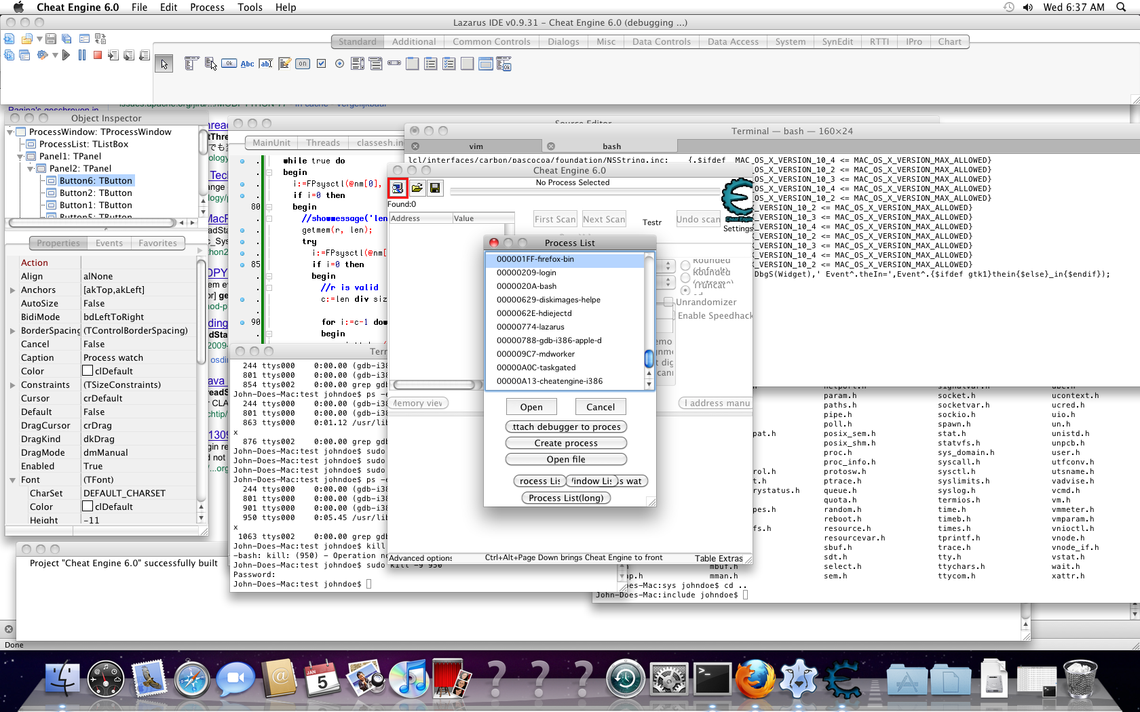Pick the TToggleBox 'on' component icon
This screenshot has height=712, width=1140.
click(x=303, y=64)
